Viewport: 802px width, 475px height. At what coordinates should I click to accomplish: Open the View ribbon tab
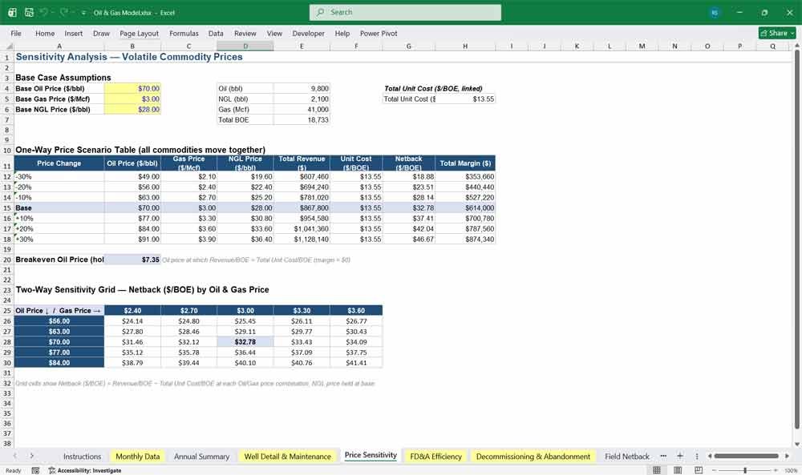[274, 33]
